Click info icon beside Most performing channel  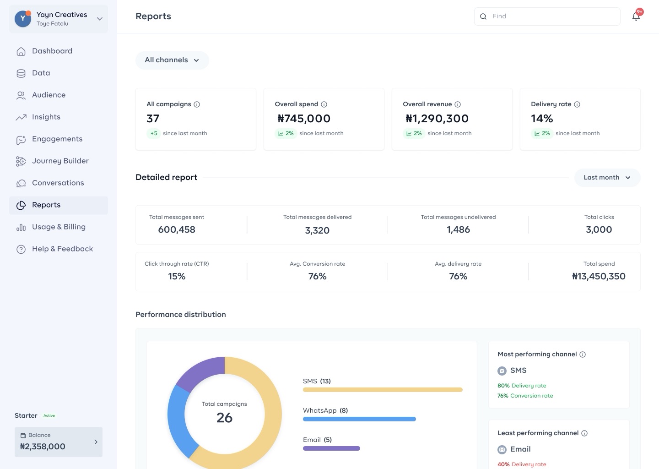tap(583, 354)
